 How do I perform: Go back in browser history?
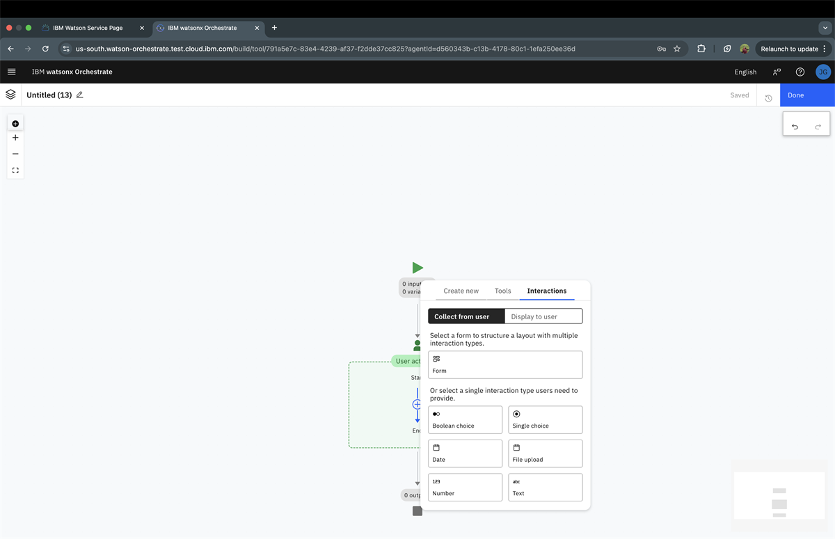[10, 49]
